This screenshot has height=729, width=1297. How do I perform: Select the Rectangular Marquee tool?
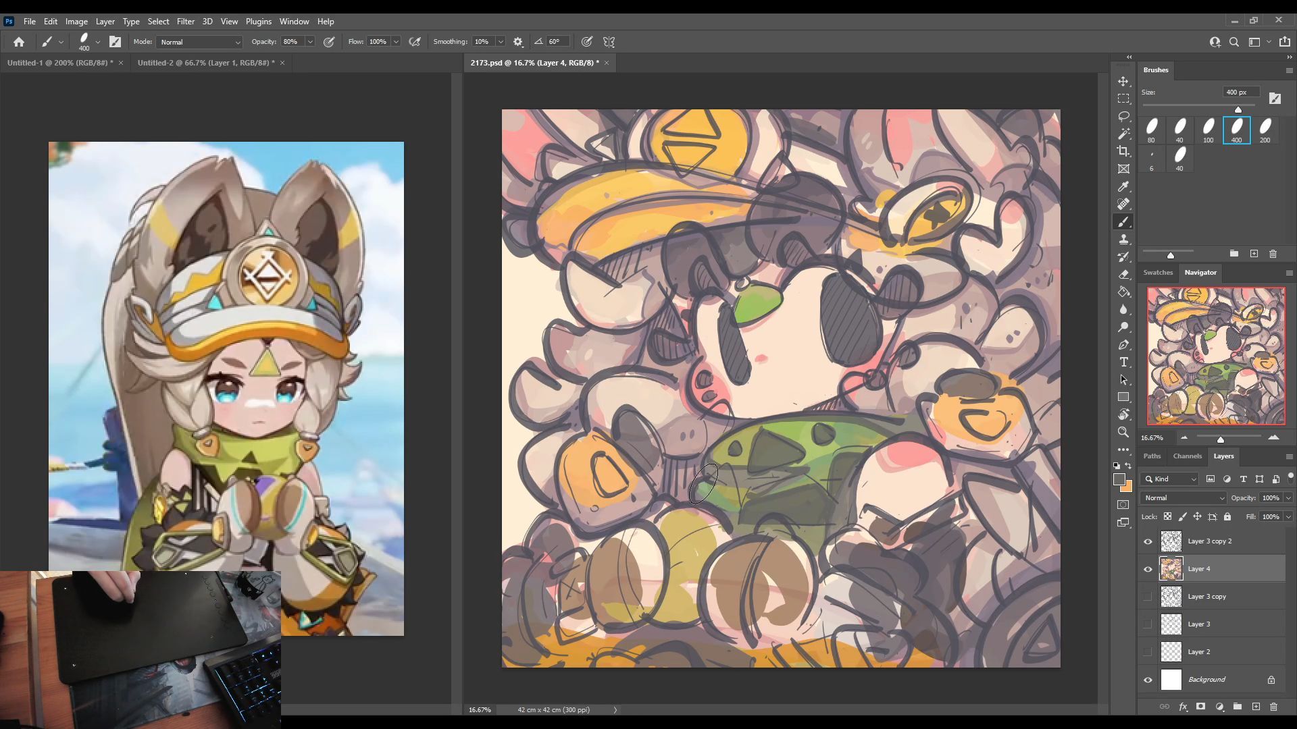coord(1123,99)
